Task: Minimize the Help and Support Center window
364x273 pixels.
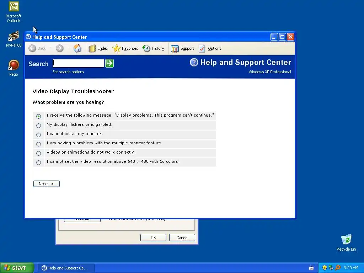Action: pyautogui.click(x=274, y=37)
